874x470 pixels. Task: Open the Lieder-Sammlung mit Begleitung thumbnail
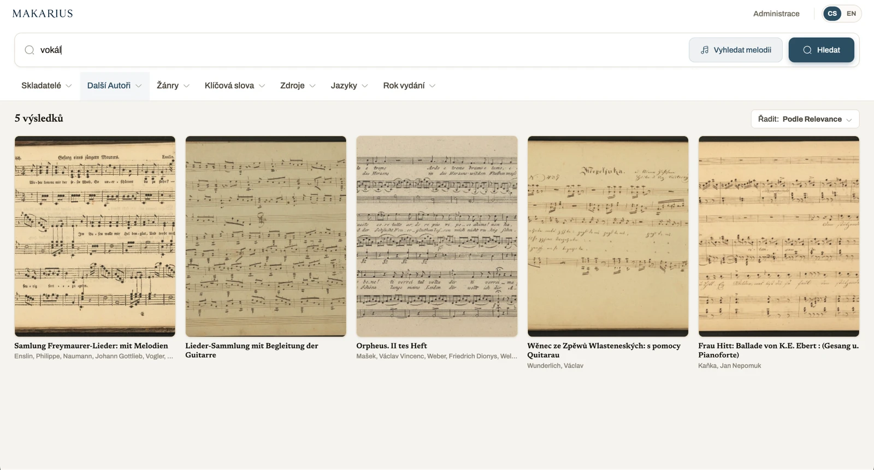click(266, 236)
